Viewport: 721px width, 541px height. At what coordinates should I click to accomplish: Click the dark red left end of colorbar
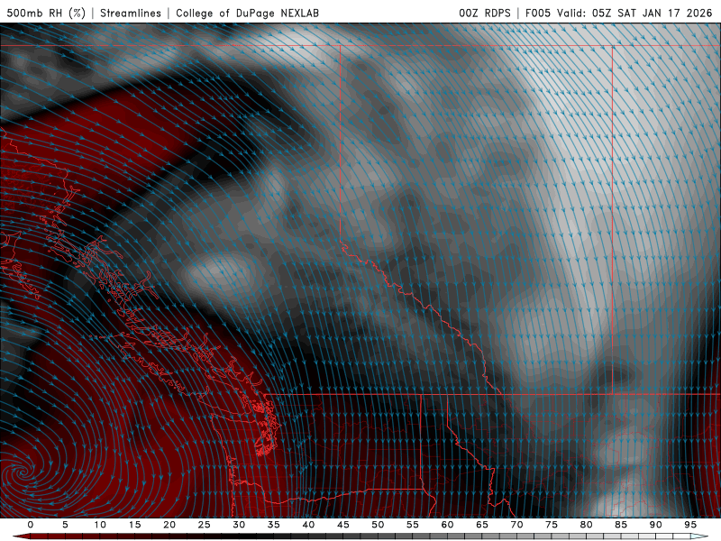tap(21, 536)
